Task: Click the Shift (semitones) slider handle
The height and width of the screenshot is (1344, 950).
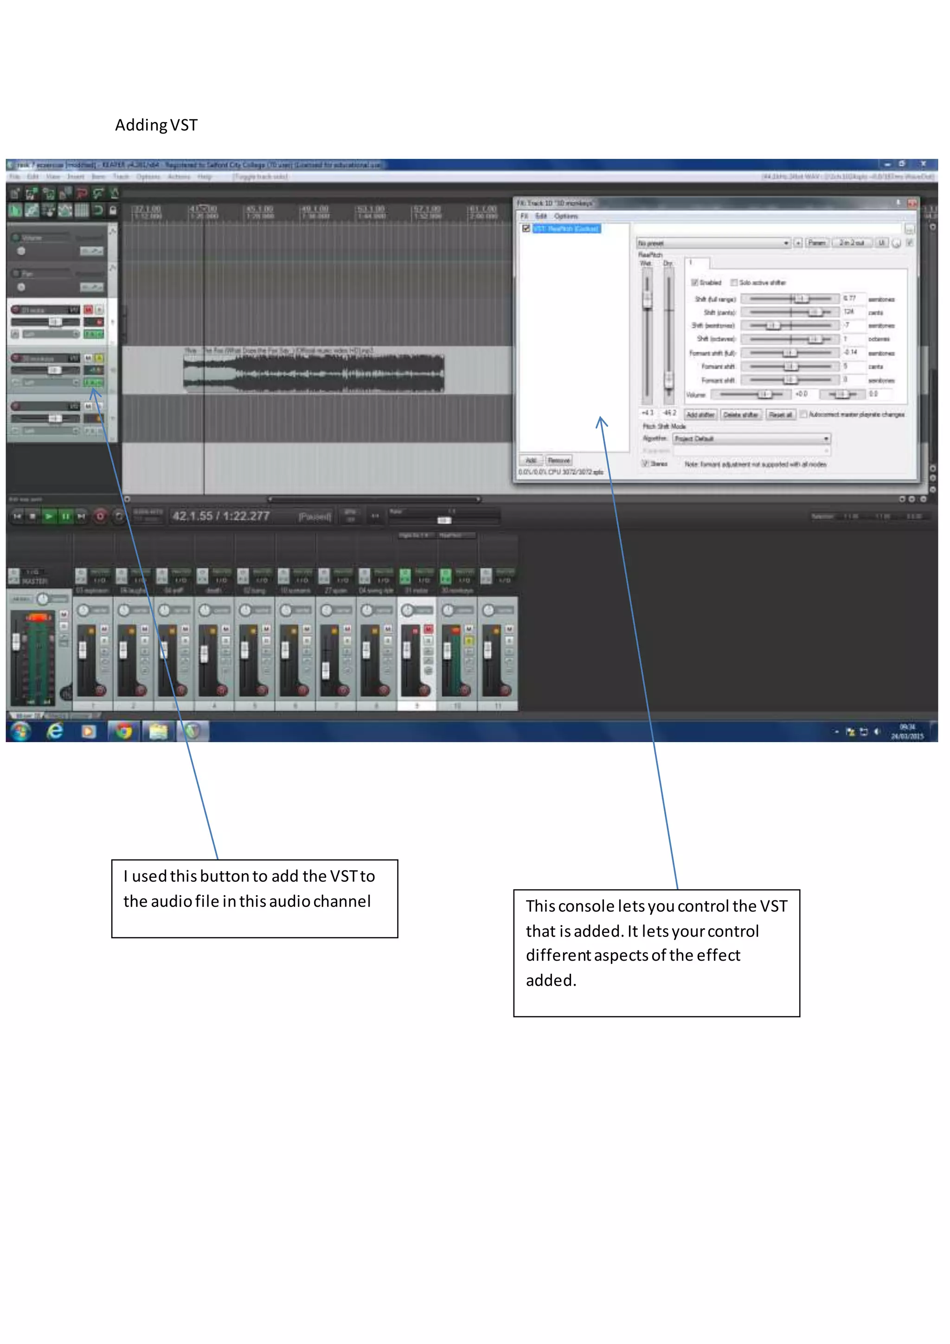Action: pos(773,325)
